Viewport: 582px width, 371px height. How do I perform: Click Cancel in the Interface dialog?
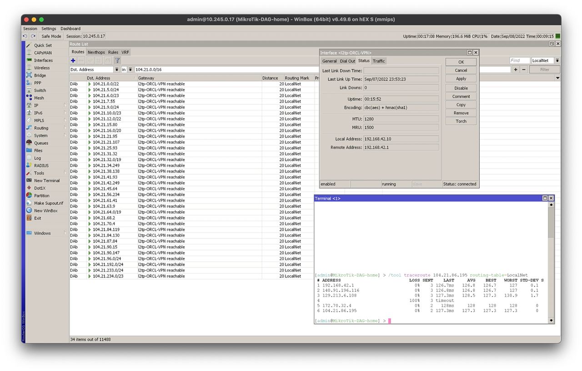(461, 70)
